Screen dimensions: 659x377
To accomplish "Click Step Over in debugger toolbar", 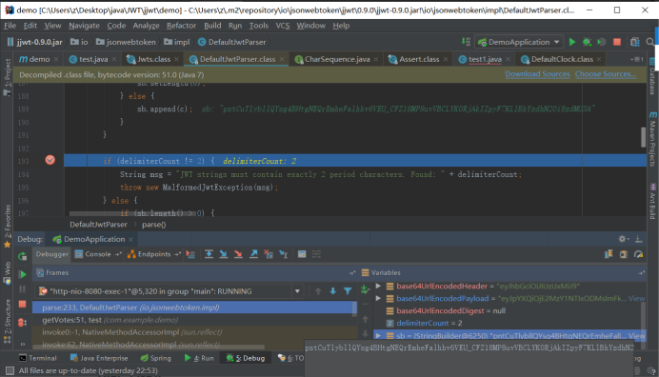I will click(209, 254).
